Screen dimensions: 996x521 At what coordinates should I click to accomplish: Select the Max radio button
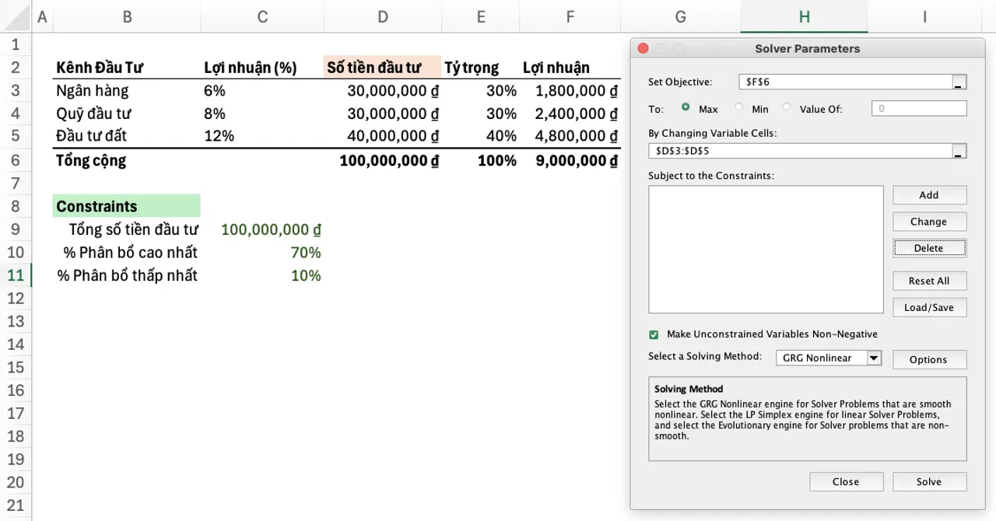pos(686,109)
